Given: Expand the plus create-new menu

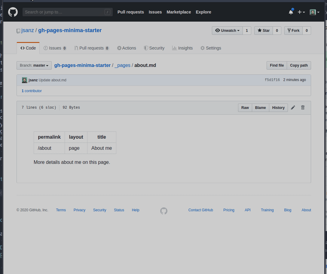Looking at the screenshot, I should click(x=301, y=12).
